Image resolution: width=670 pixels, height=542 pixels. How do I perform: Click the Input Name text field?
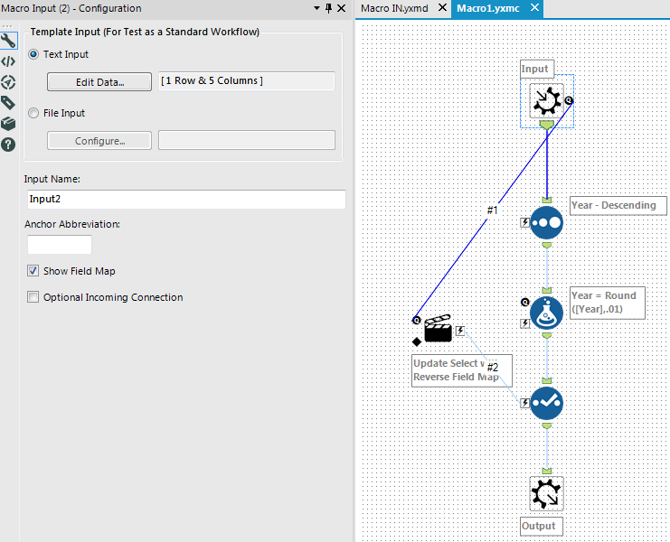point(186,200)
